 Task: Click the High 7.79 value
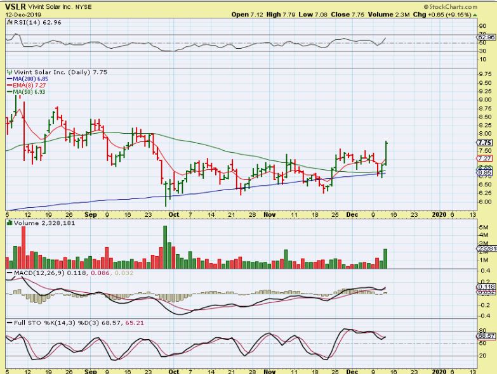tap(280, 15)
